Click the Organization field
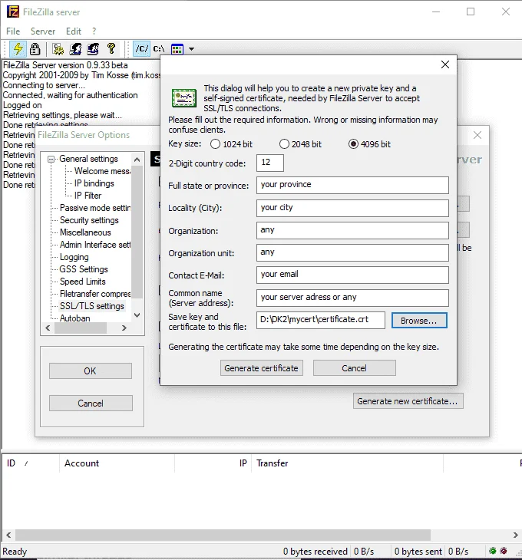The height and width of the screenshot is (560, 522). (352, 230)
